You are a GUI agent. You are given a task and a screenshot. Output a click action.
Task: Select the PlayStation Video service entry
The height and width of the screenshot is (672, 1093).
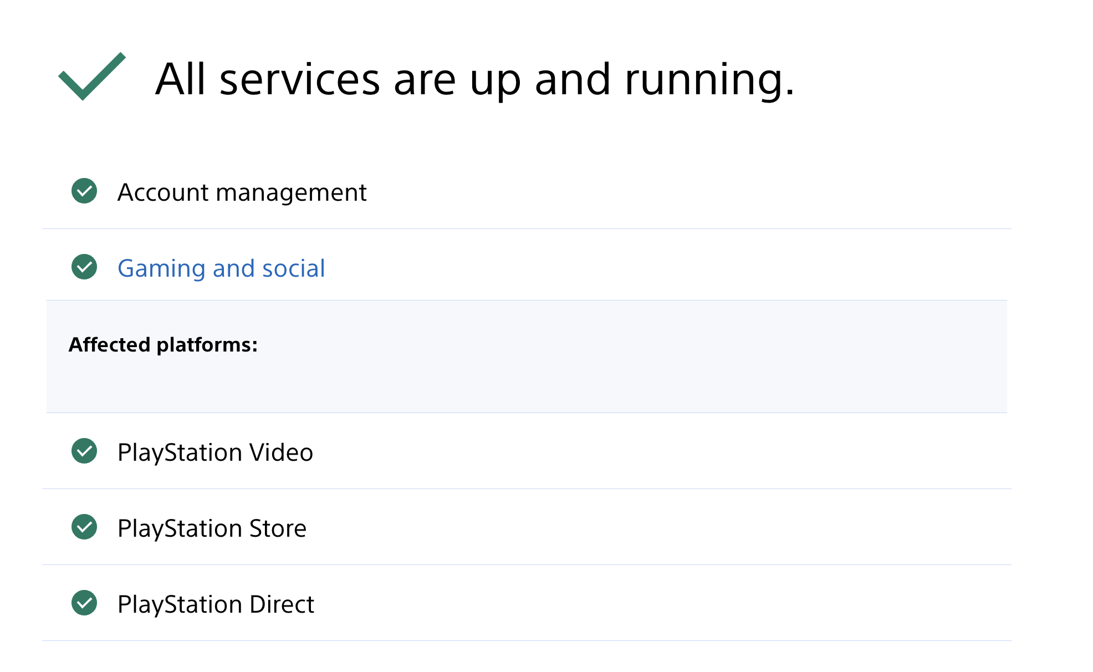click(x=215, y=452)
